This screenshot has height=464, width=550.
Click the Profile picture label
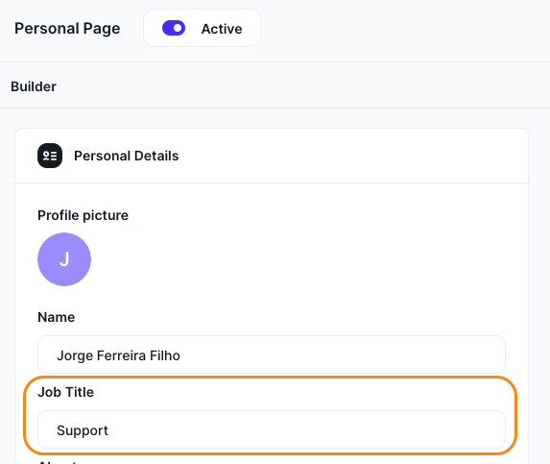click(84, 215)
